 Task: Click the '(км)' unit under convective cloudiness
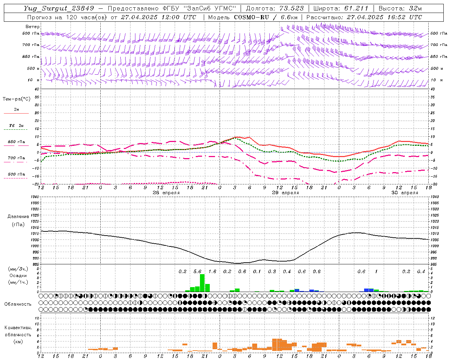point(18,341)
